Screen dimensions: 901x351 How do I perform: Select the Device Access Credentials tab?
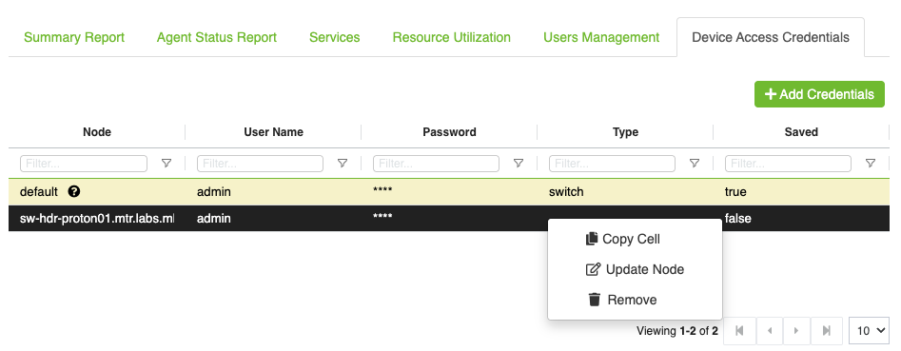[x=771, y=37]
